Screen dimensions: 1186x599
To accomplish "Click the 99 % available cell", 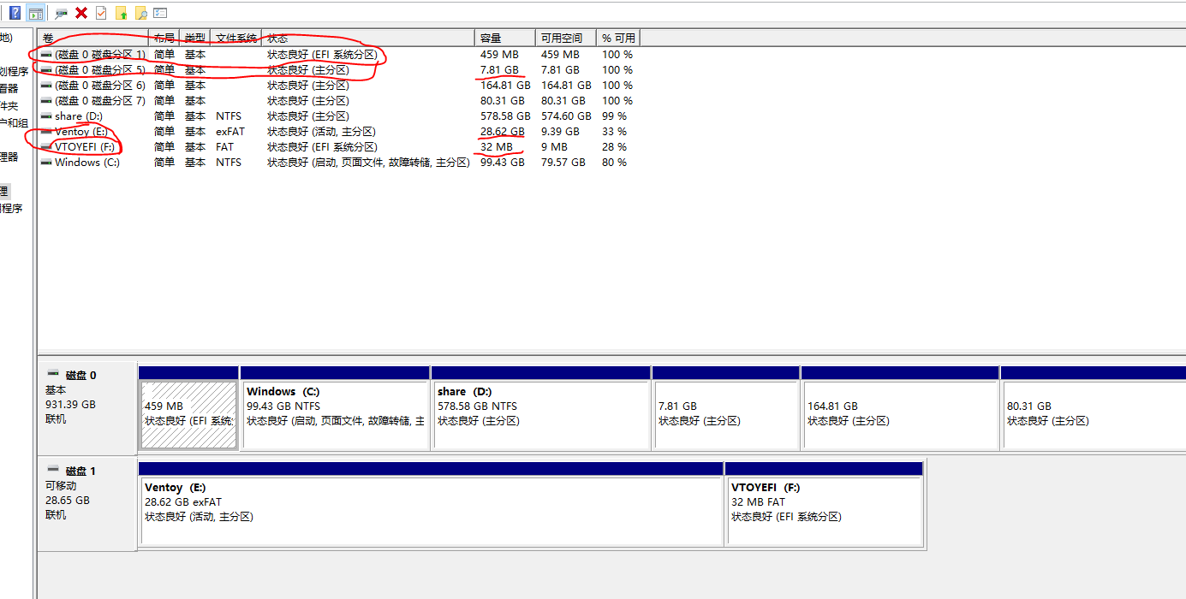I will point(614,116).
